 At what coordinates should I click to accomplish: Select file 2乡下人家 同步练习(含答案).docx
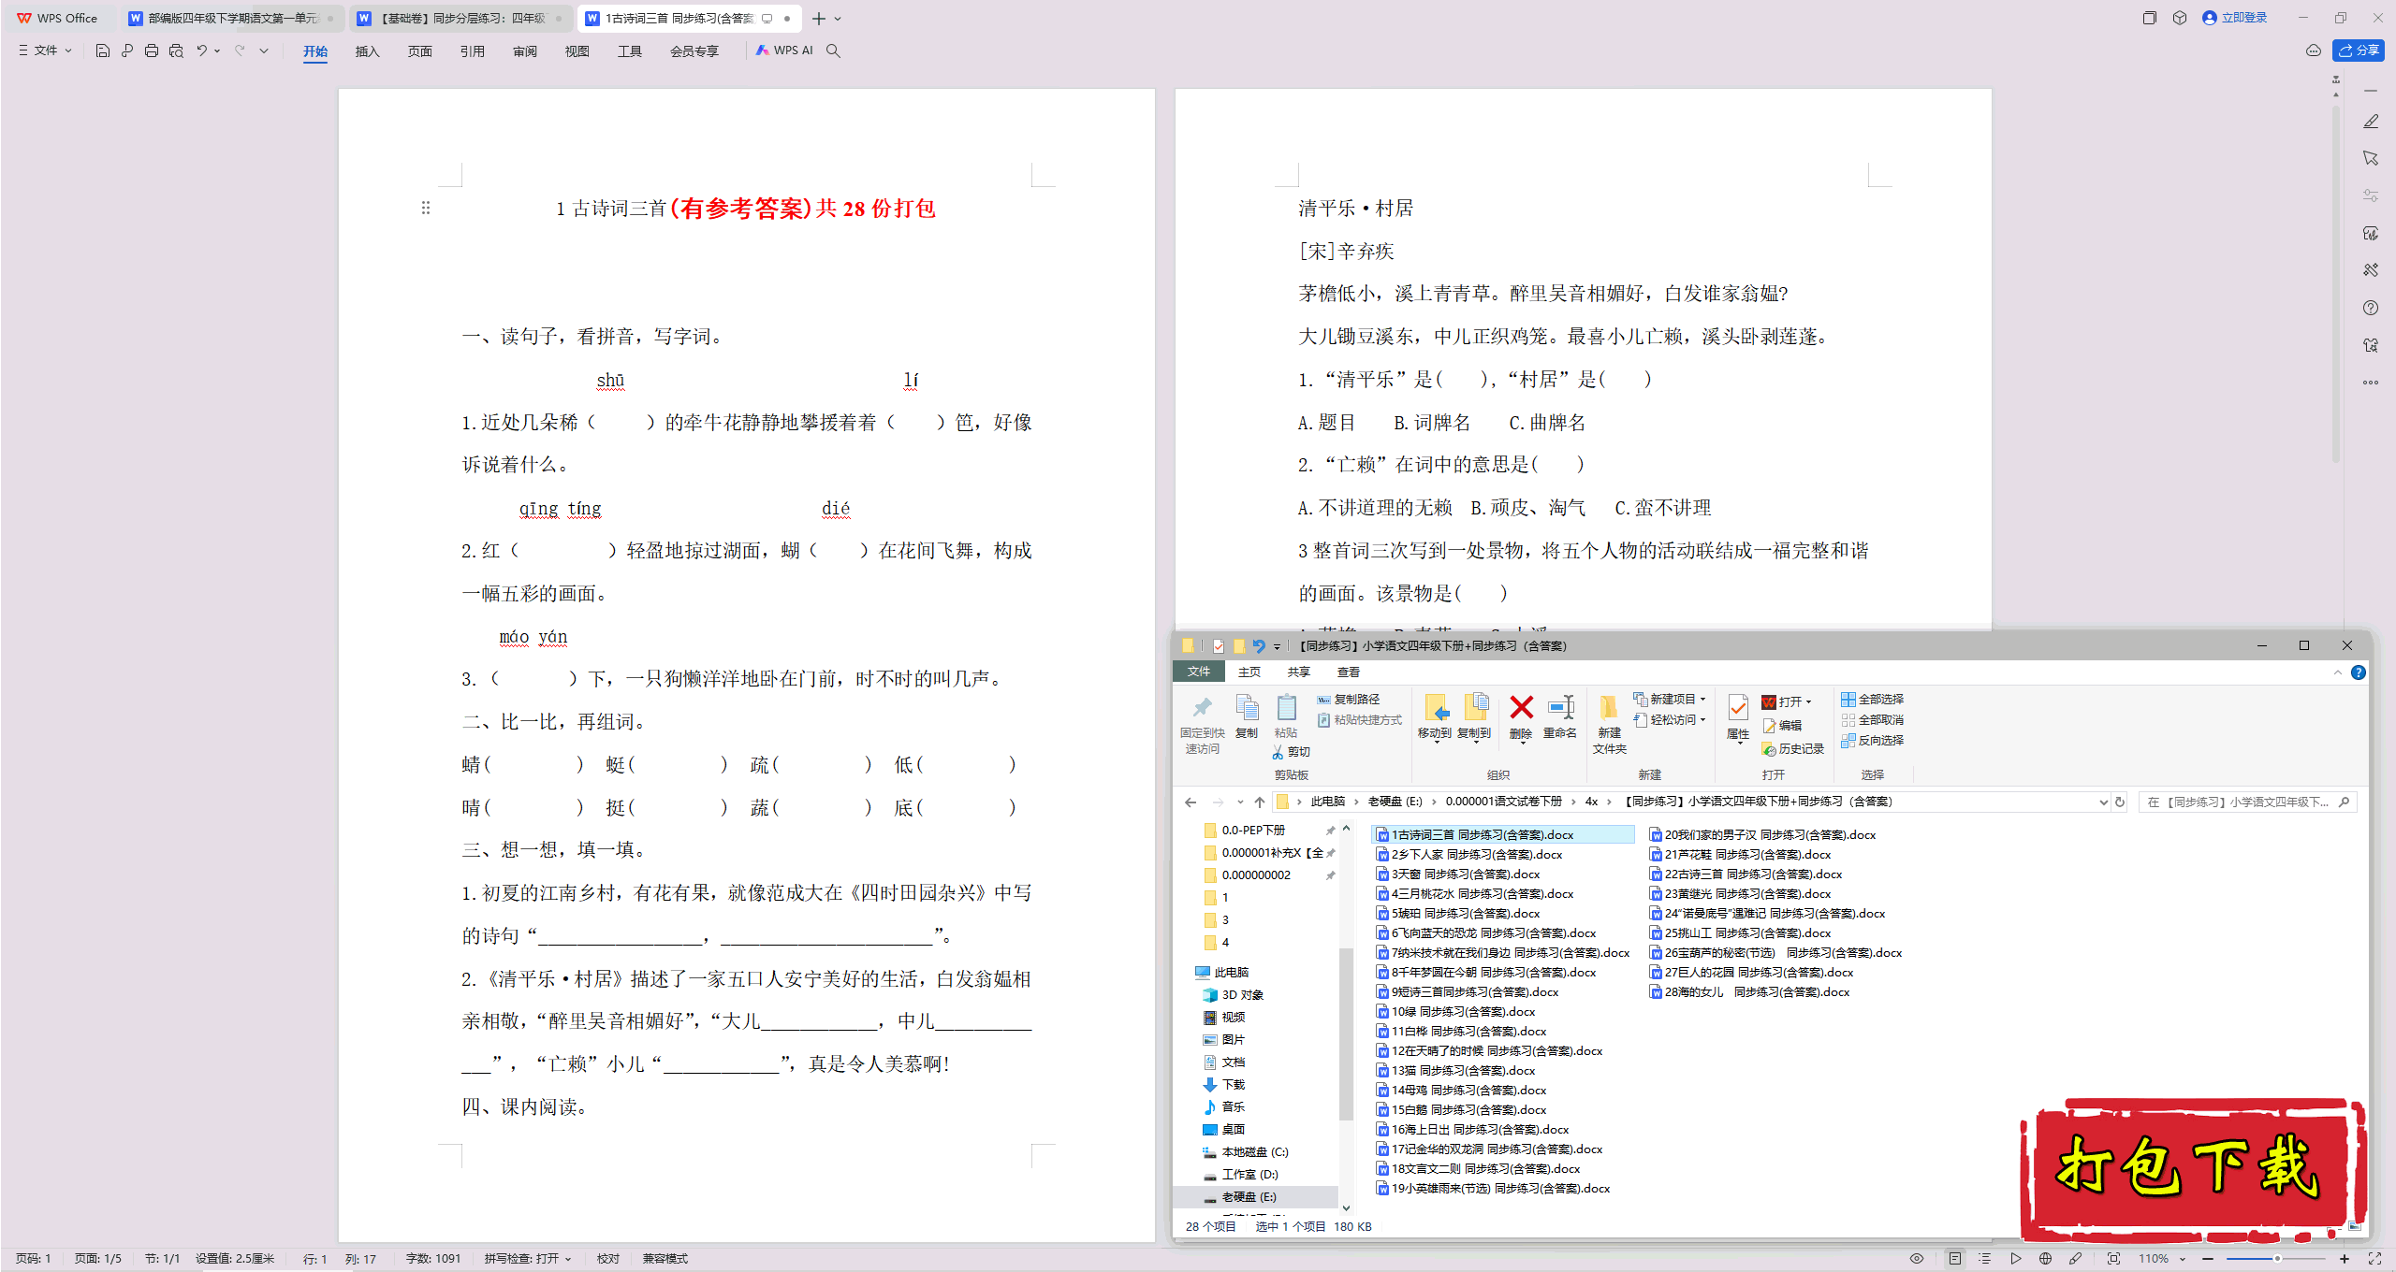pyautogui.click(x=1469, y=855)
